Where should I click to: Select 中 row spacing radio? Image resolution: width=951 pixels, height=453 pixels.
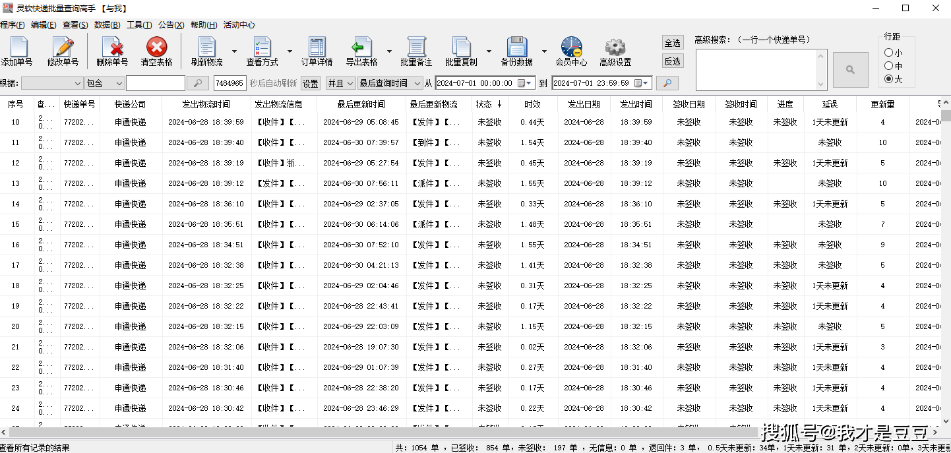(x=888, y=66)
